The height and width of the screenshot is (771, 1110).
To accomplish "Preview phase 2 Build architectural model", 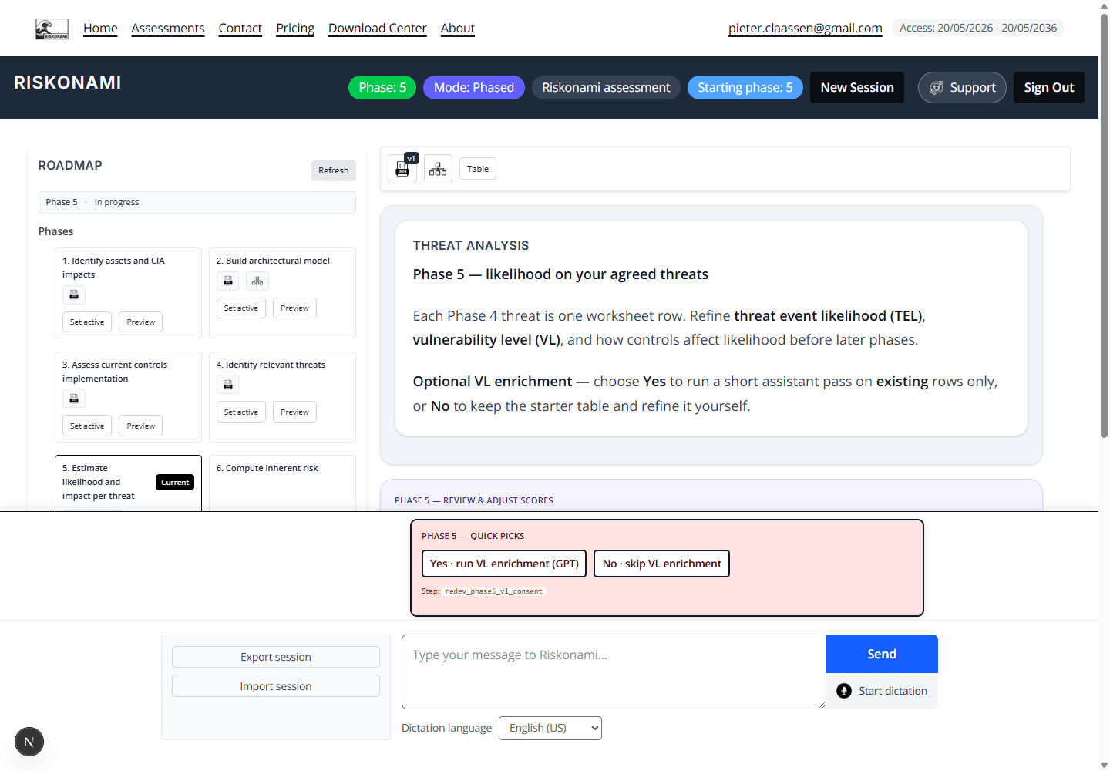I will (x=295, y=308).
